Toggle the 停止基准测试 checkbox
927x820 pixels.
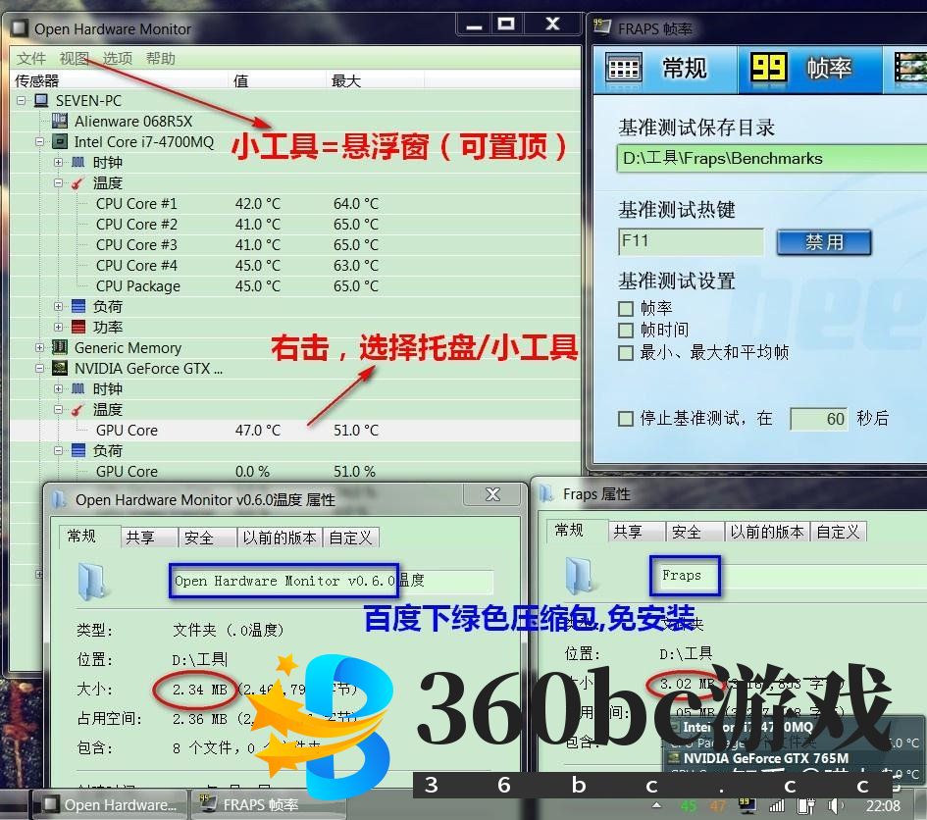coord(626,419)
